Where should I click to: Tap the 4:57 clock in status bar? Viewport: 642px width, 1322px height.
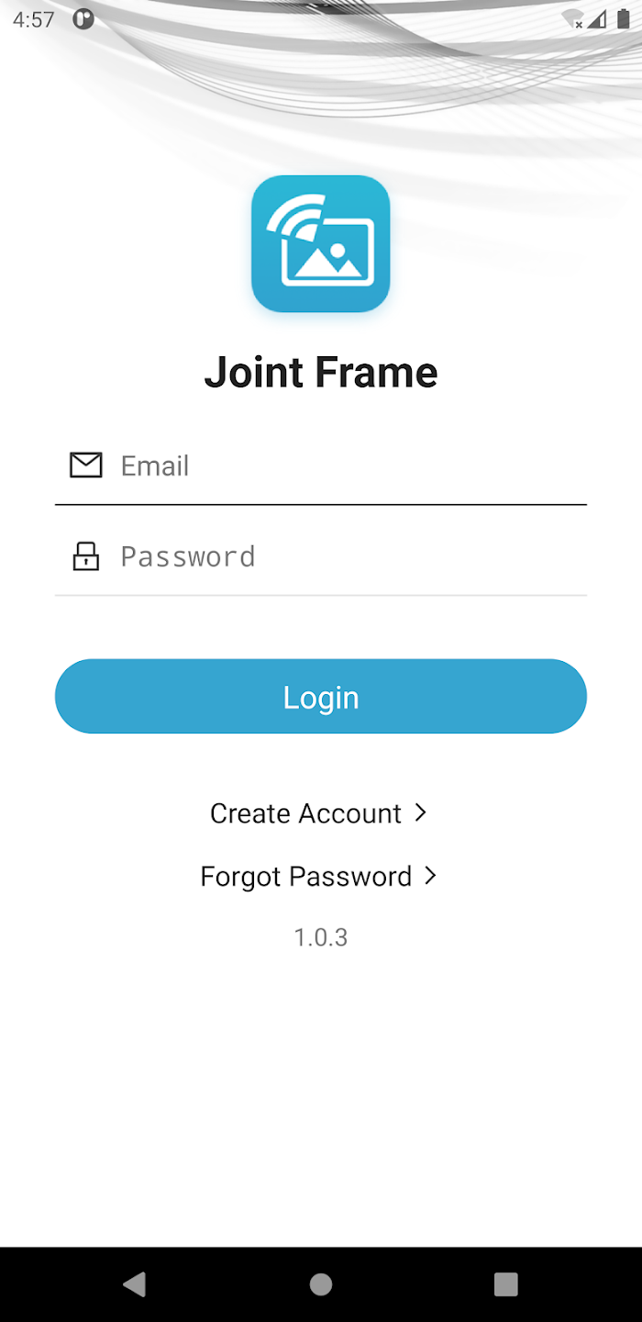[x=34, y=19]
